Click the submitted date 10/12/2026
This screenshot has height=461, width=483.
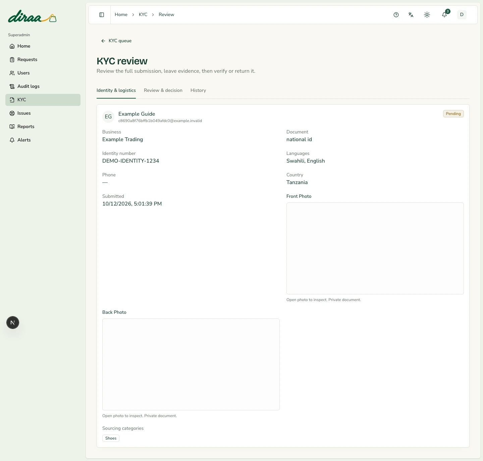point(132,204)
